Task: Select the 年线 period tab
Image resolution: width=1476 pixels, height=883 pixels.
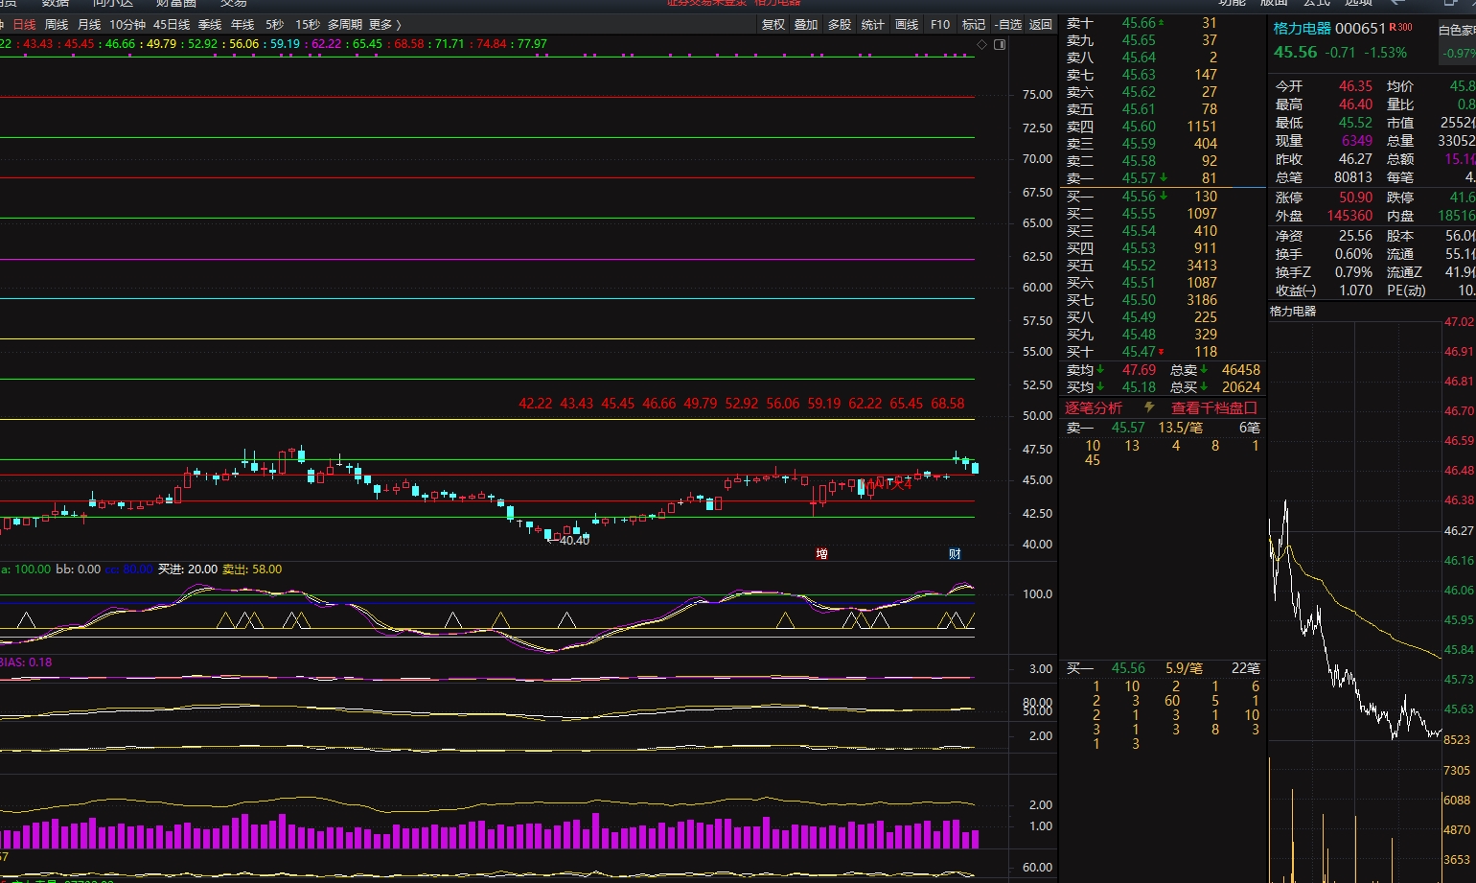Action: coord(243,24)
